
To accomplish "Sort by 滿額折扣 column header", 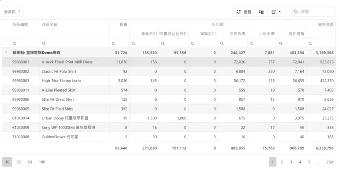I will point(208,33).
